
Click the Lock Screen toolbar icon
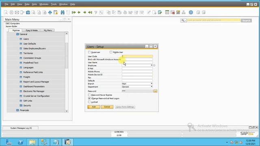pyautogui.click(x=56, y=13)
